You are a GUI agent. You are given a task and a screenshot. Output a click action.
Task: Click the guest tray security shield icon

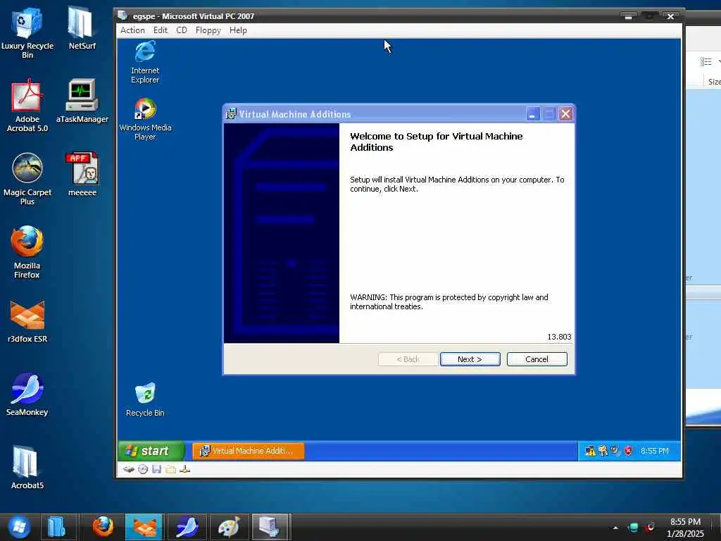click(628, 451)
